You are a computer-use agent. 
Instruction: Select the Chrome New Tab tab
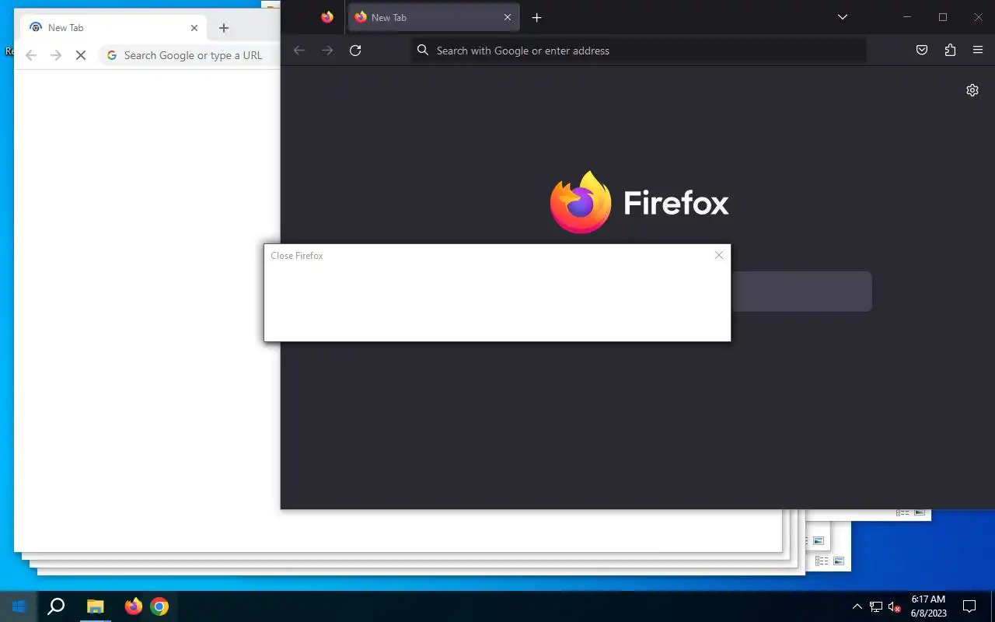[x=113, y=27]
